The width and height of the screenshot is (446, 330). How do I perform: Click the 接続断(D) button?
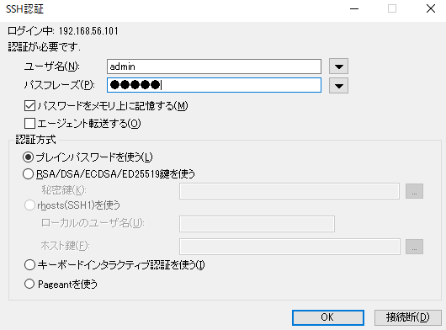[x=408, y=317]
